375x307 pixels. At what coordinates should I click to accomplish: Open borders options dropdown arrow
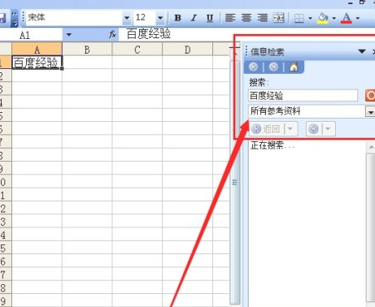click(x=310, y=19)
